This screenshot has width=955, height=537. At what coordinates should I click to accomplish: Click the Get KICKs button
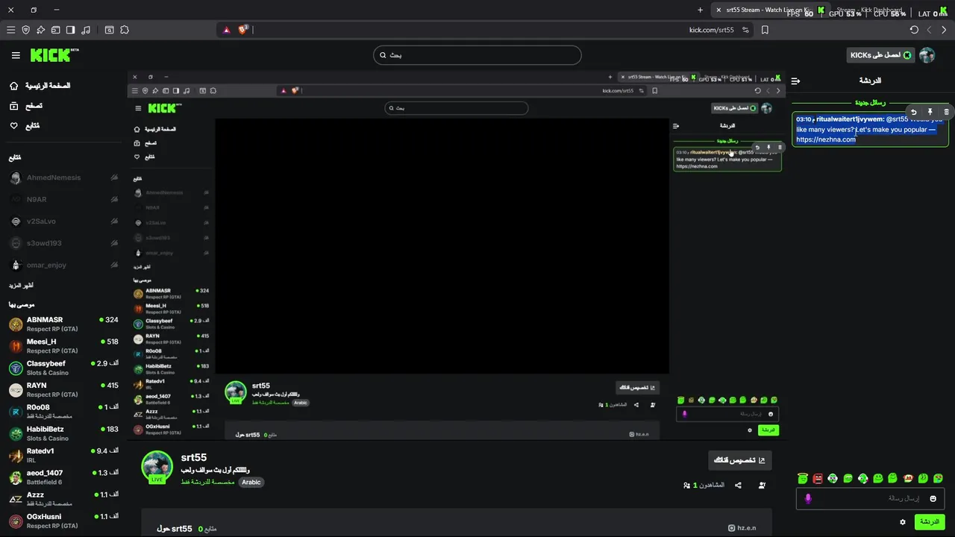point(880,55)
